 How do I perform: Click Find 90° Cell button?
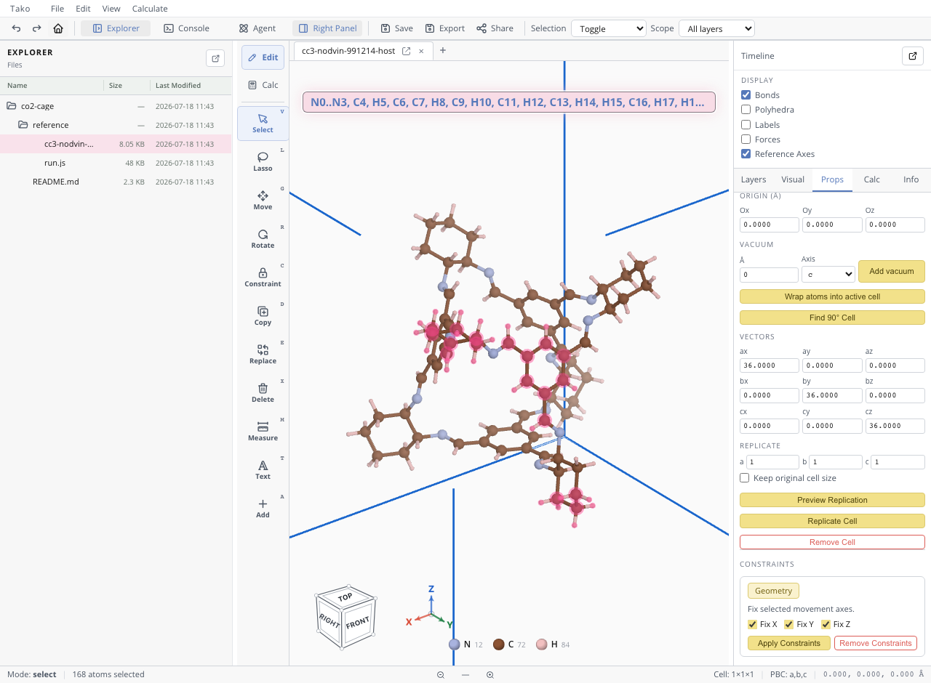832,318
